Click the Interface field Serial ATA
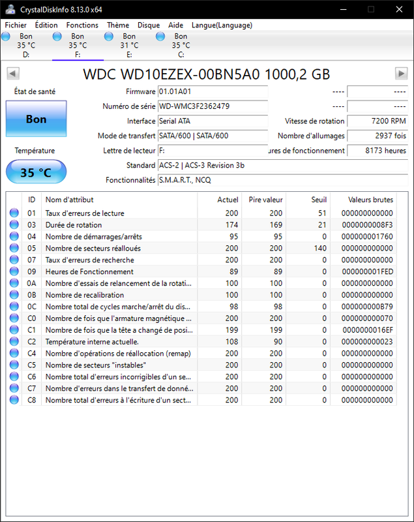The width and height of the screenshot is (414, 522). [x=213, y=121]
